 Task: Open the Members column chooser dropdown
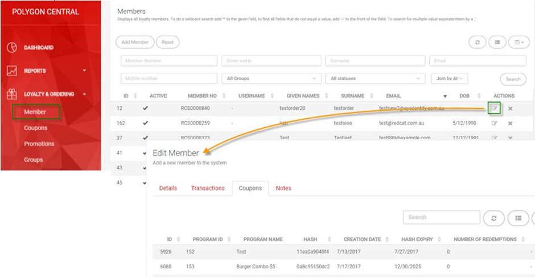(519, 42)
